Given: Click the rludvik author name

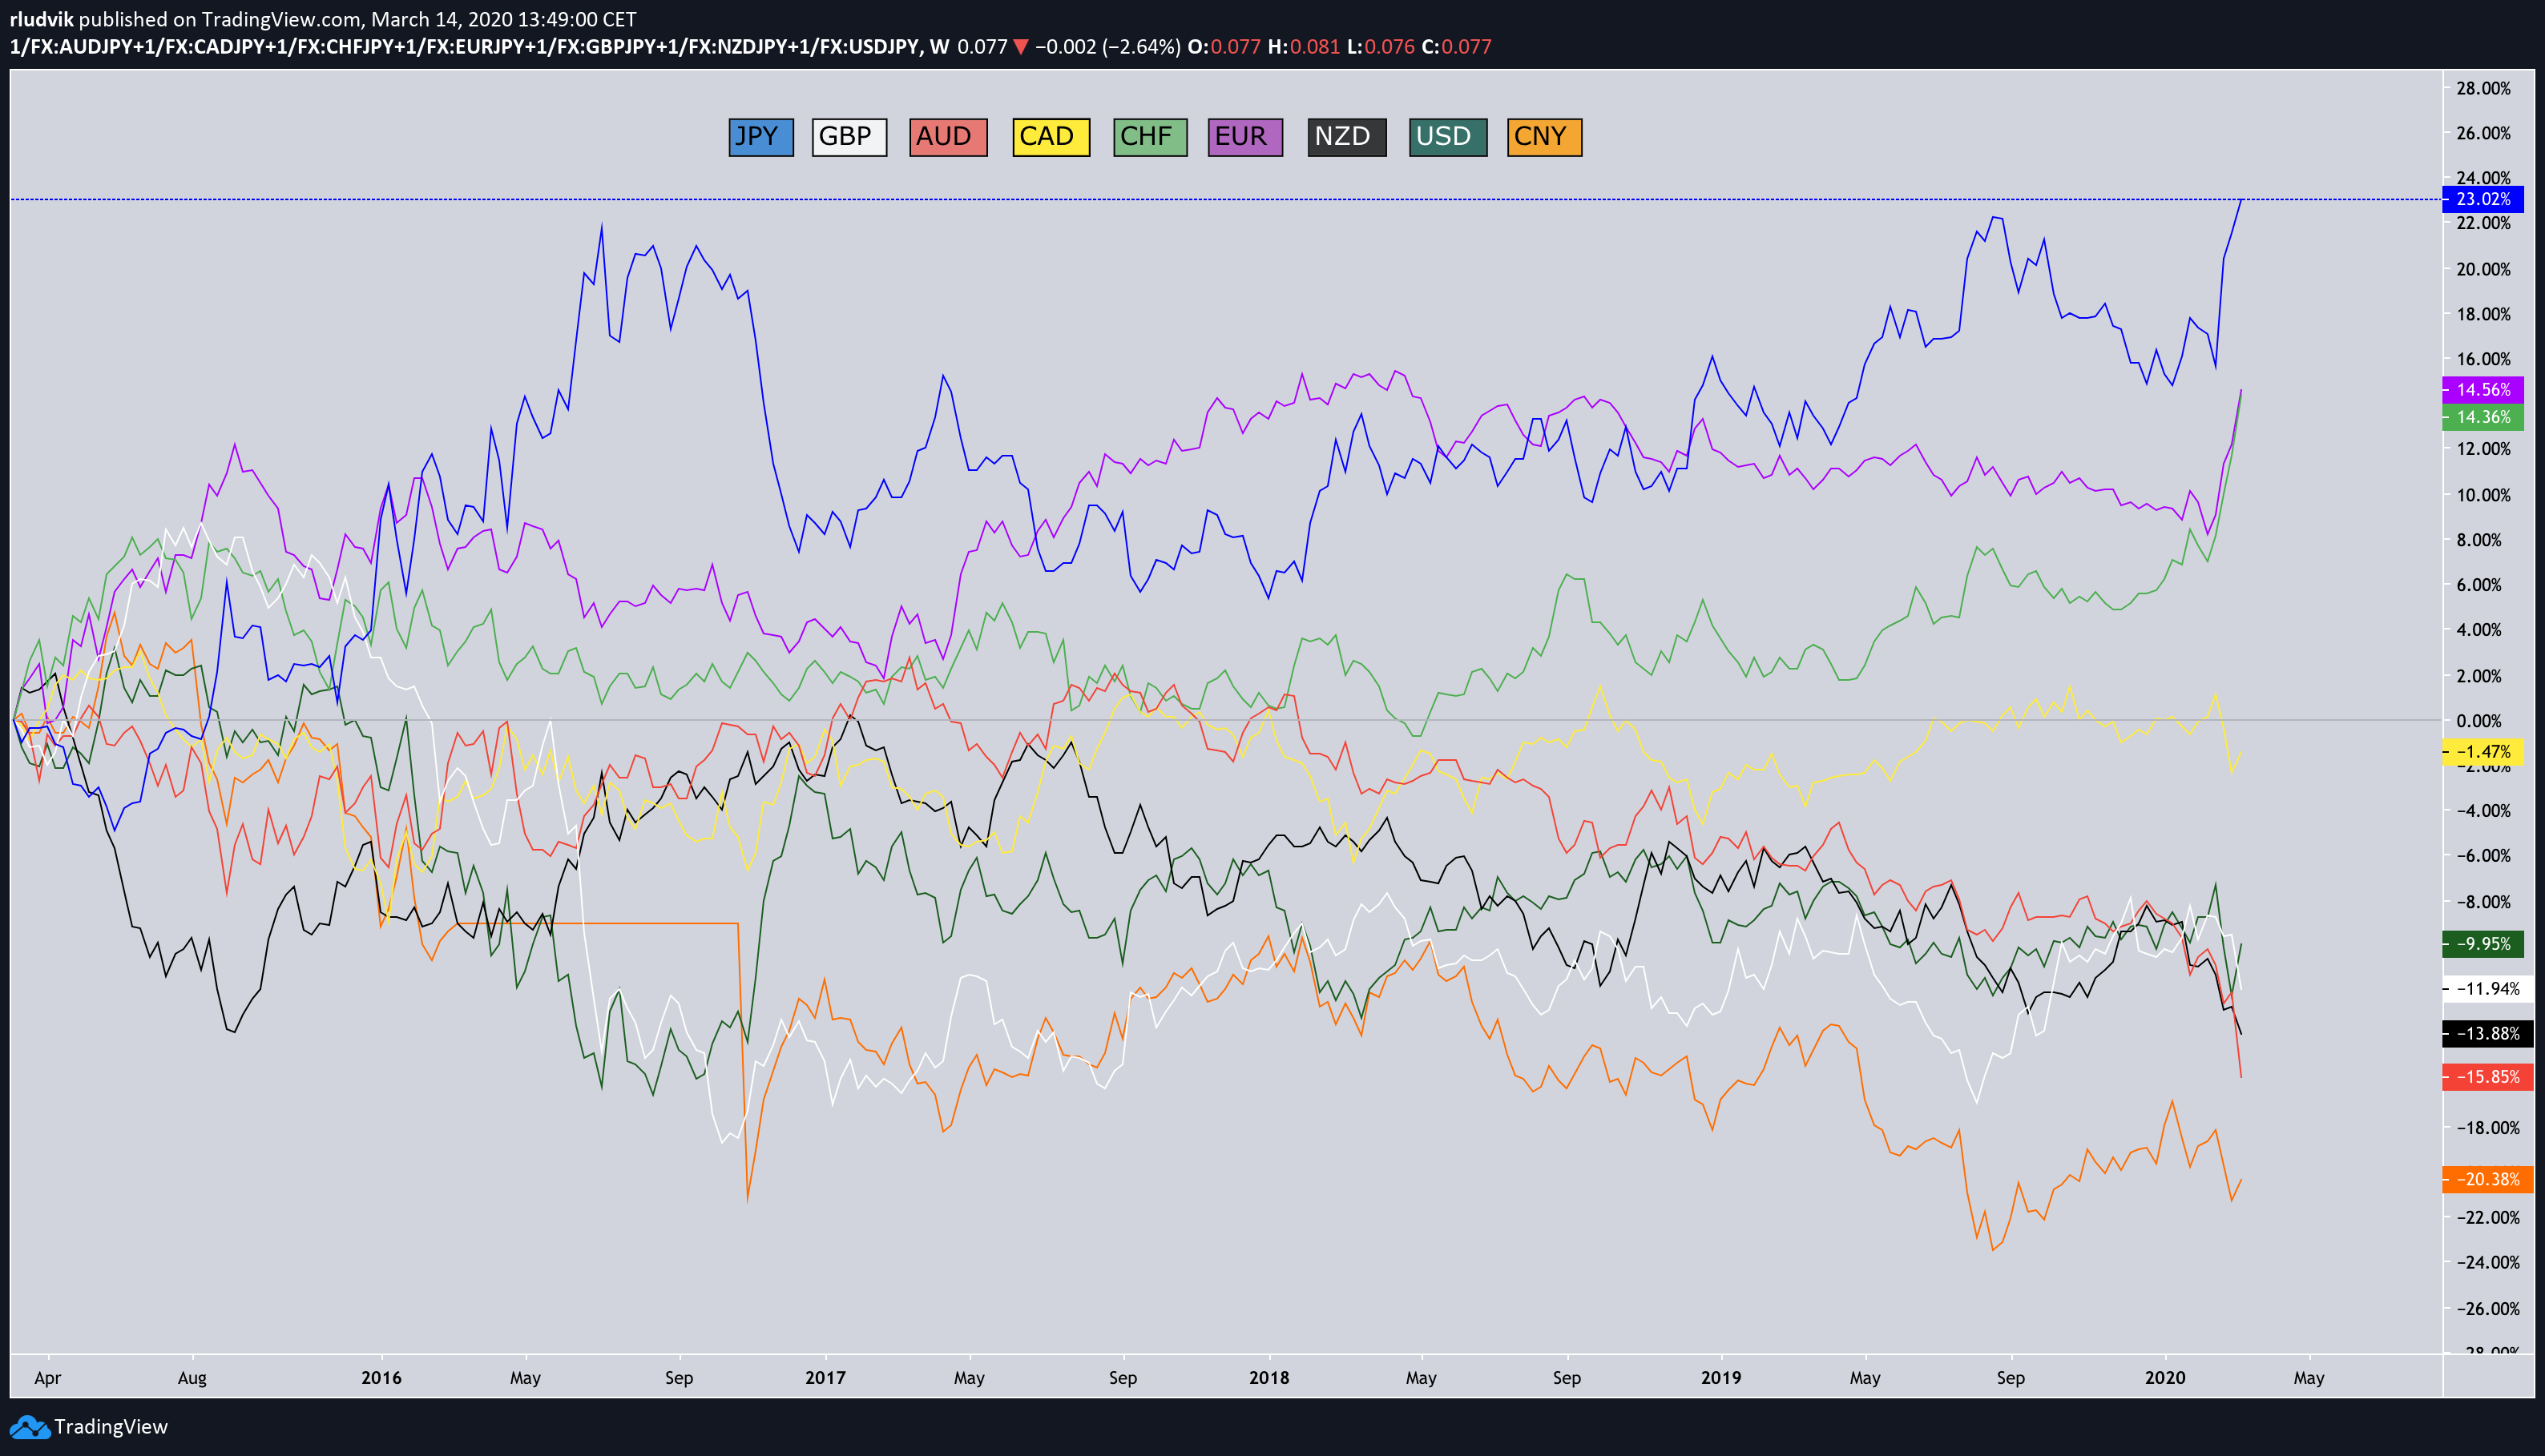Looking at the screenshot, I should (x=42, y=19).
